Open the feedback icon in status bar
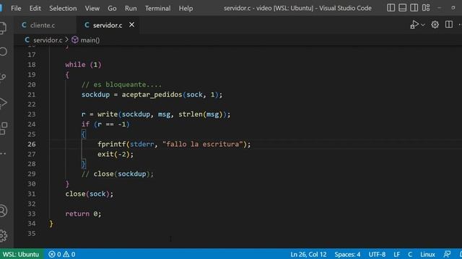 click(447, 254)
